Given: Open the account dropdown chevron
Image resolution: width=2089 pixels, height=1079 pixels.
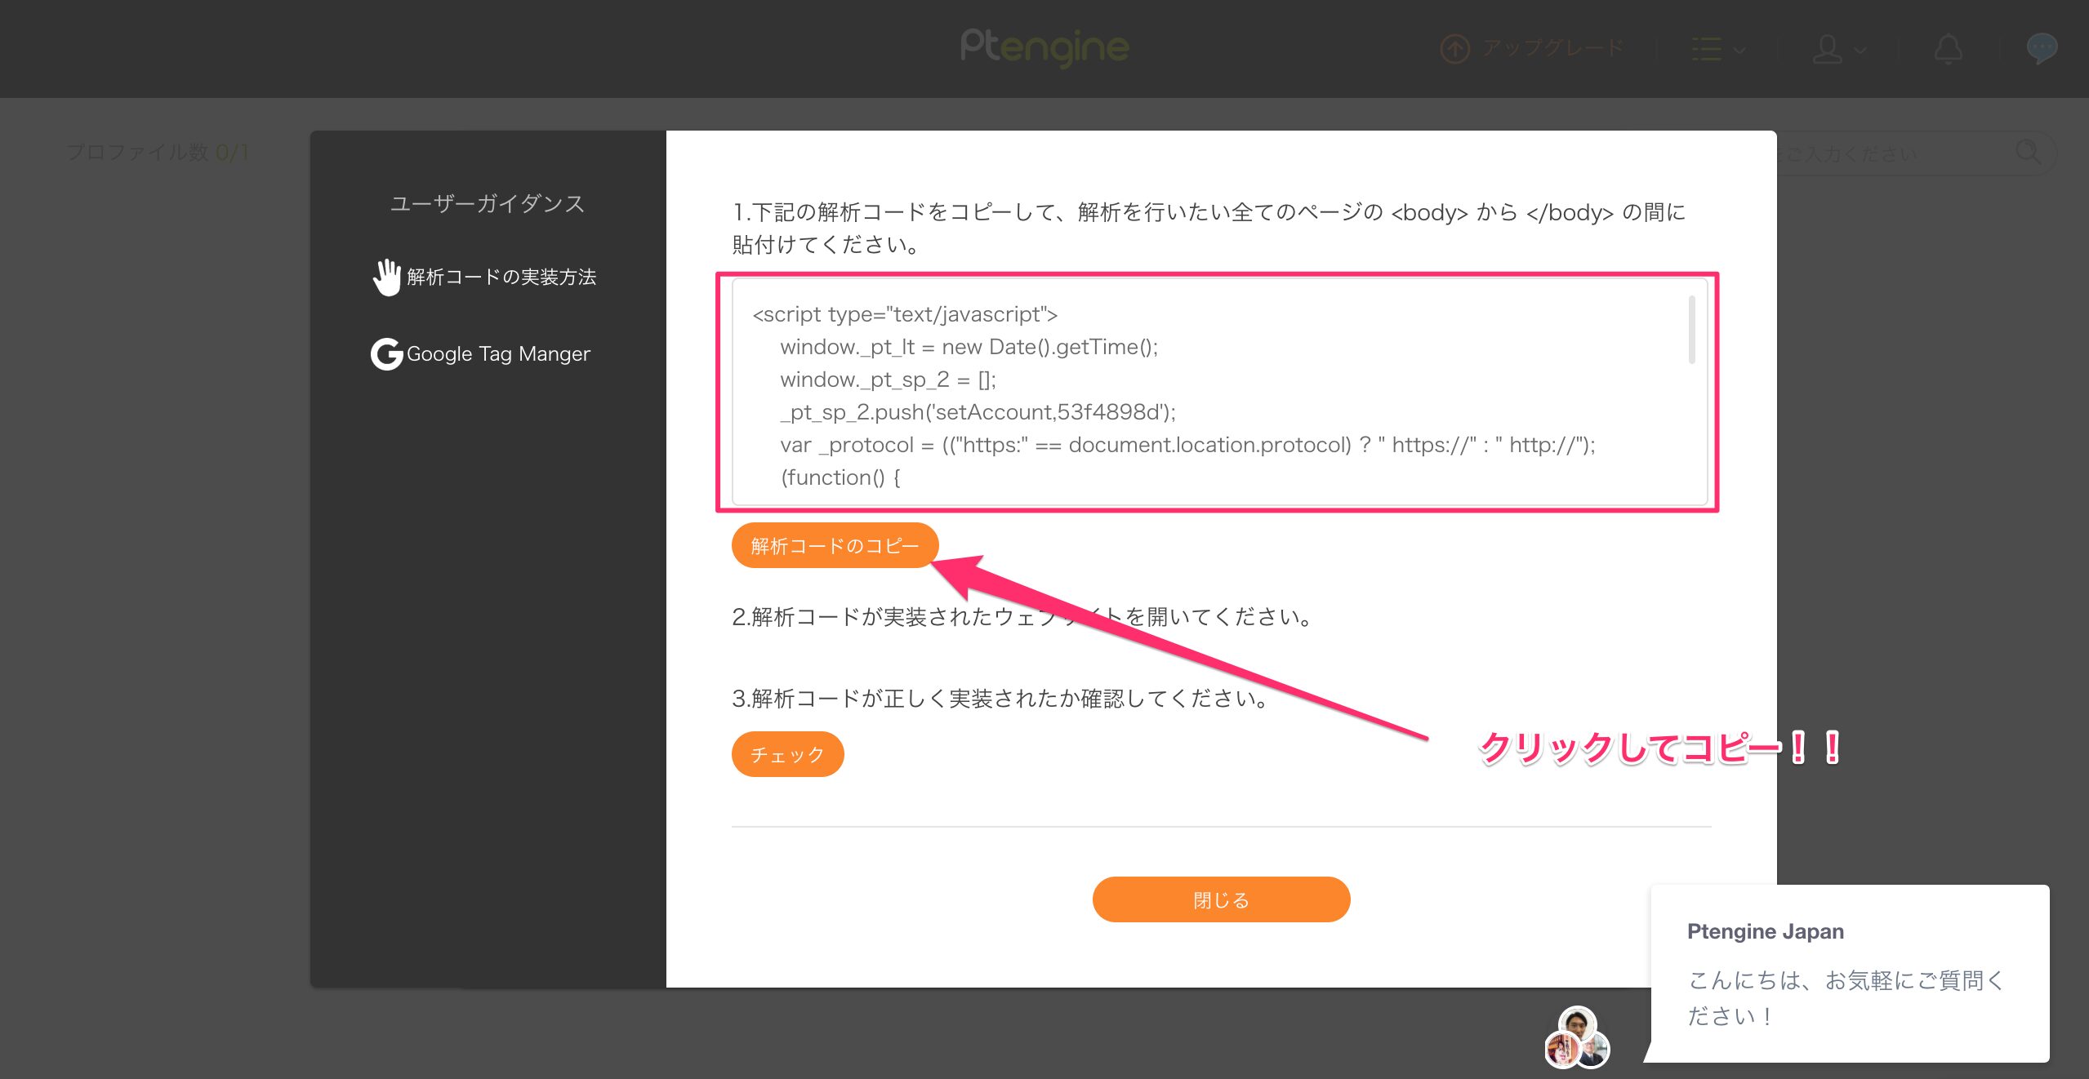Looking at the screenshot, I should (x=1859, y=51).
